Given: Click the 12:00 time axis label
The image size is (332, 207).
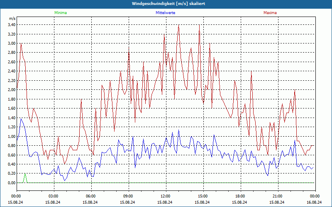Looking at the screenshot, I should coord(166,196).
